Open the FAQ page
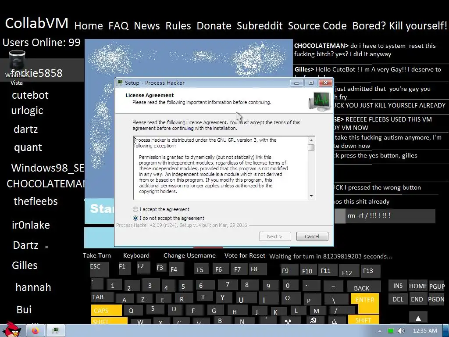449x337 pixels. click(x=118, y=26)
